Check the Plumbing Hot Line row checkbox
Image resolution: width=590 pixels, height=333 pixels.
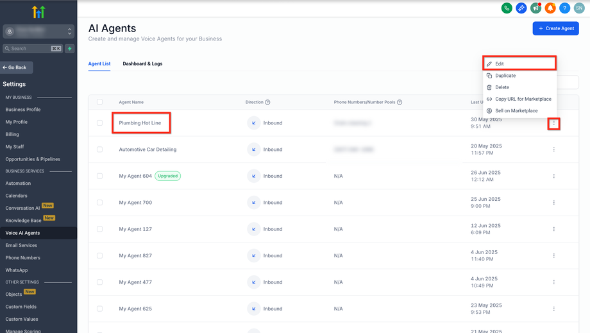(99, 123)
